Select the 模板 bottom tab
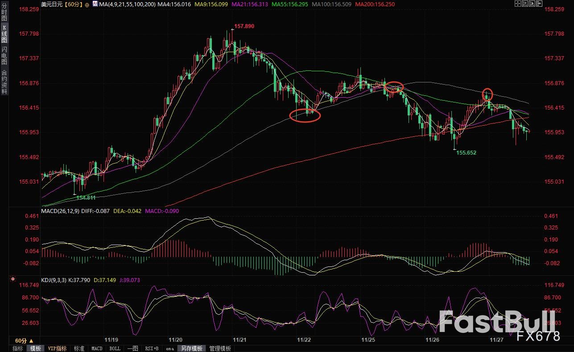 point(35,348)
